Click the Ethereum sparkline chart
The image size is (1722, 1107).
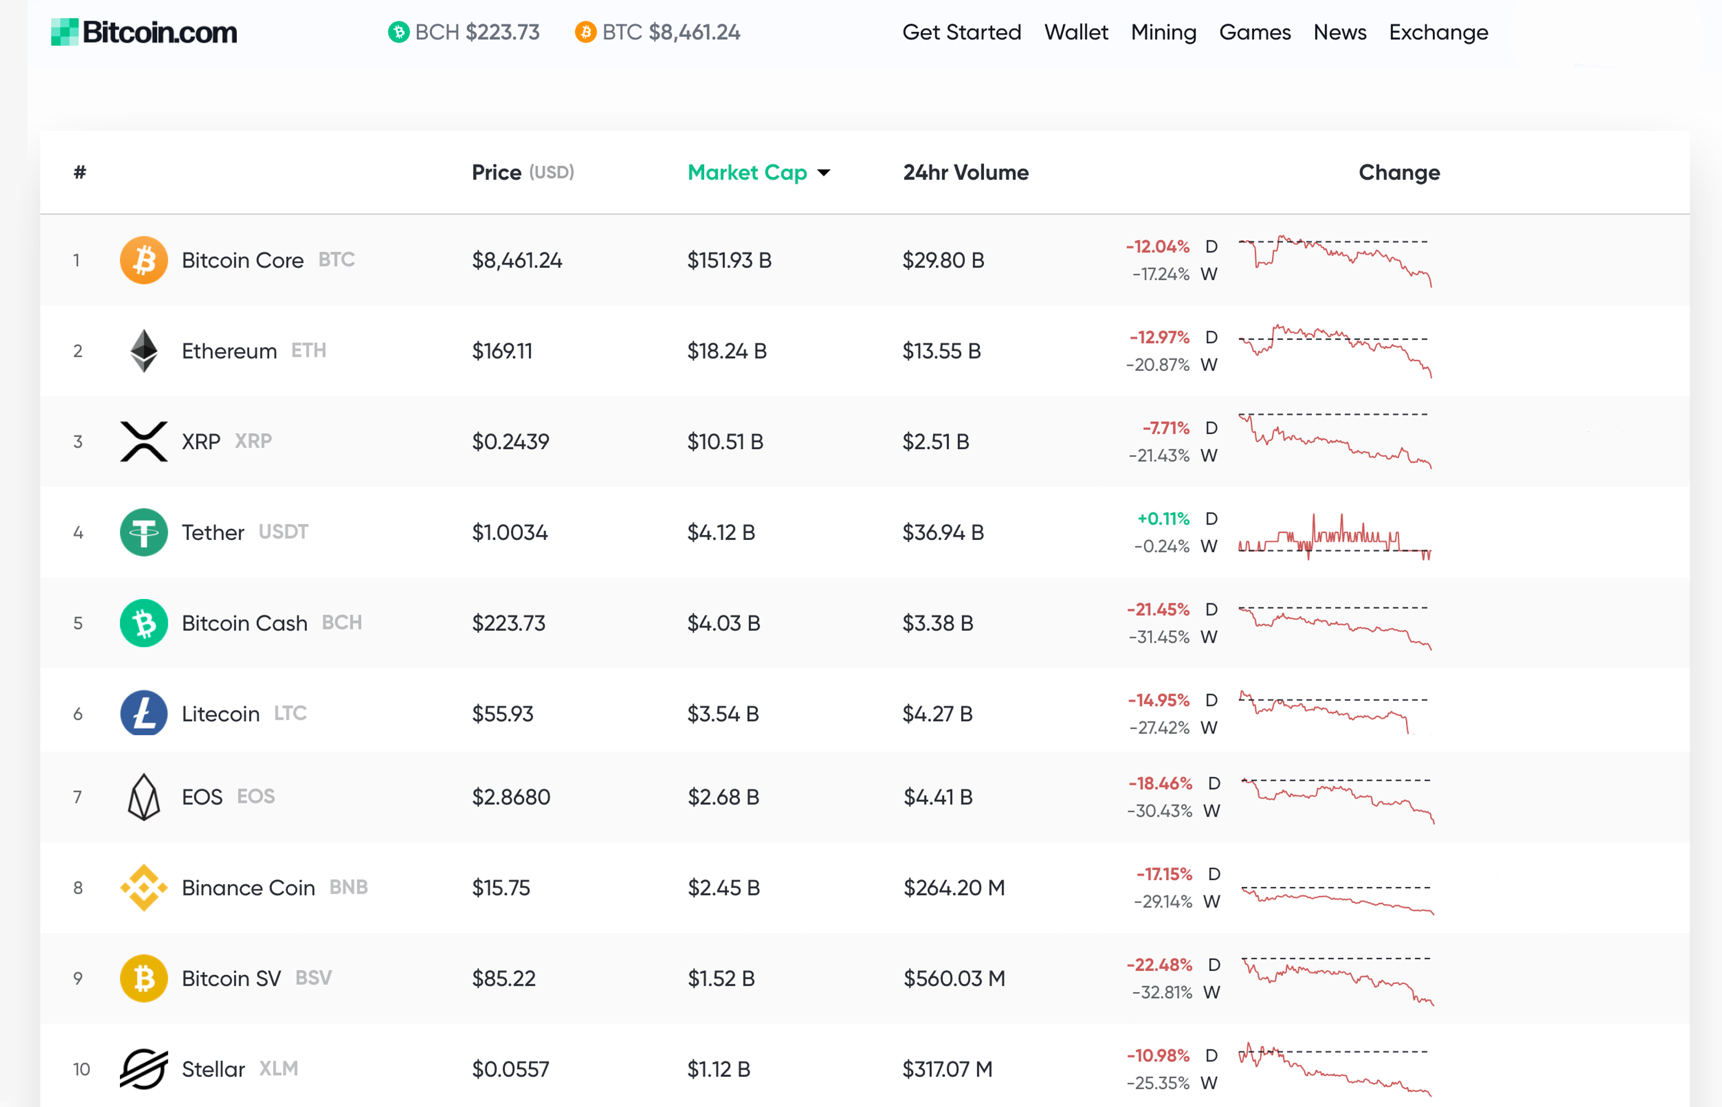click(x=1335, y=351)
